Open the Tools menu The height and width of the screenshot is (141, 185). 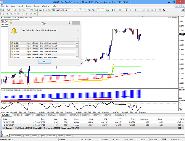(x=36, y=6)
